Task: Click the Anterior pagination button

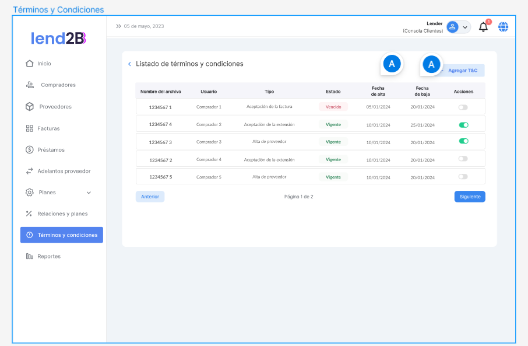Action: (x=150, y=197)
